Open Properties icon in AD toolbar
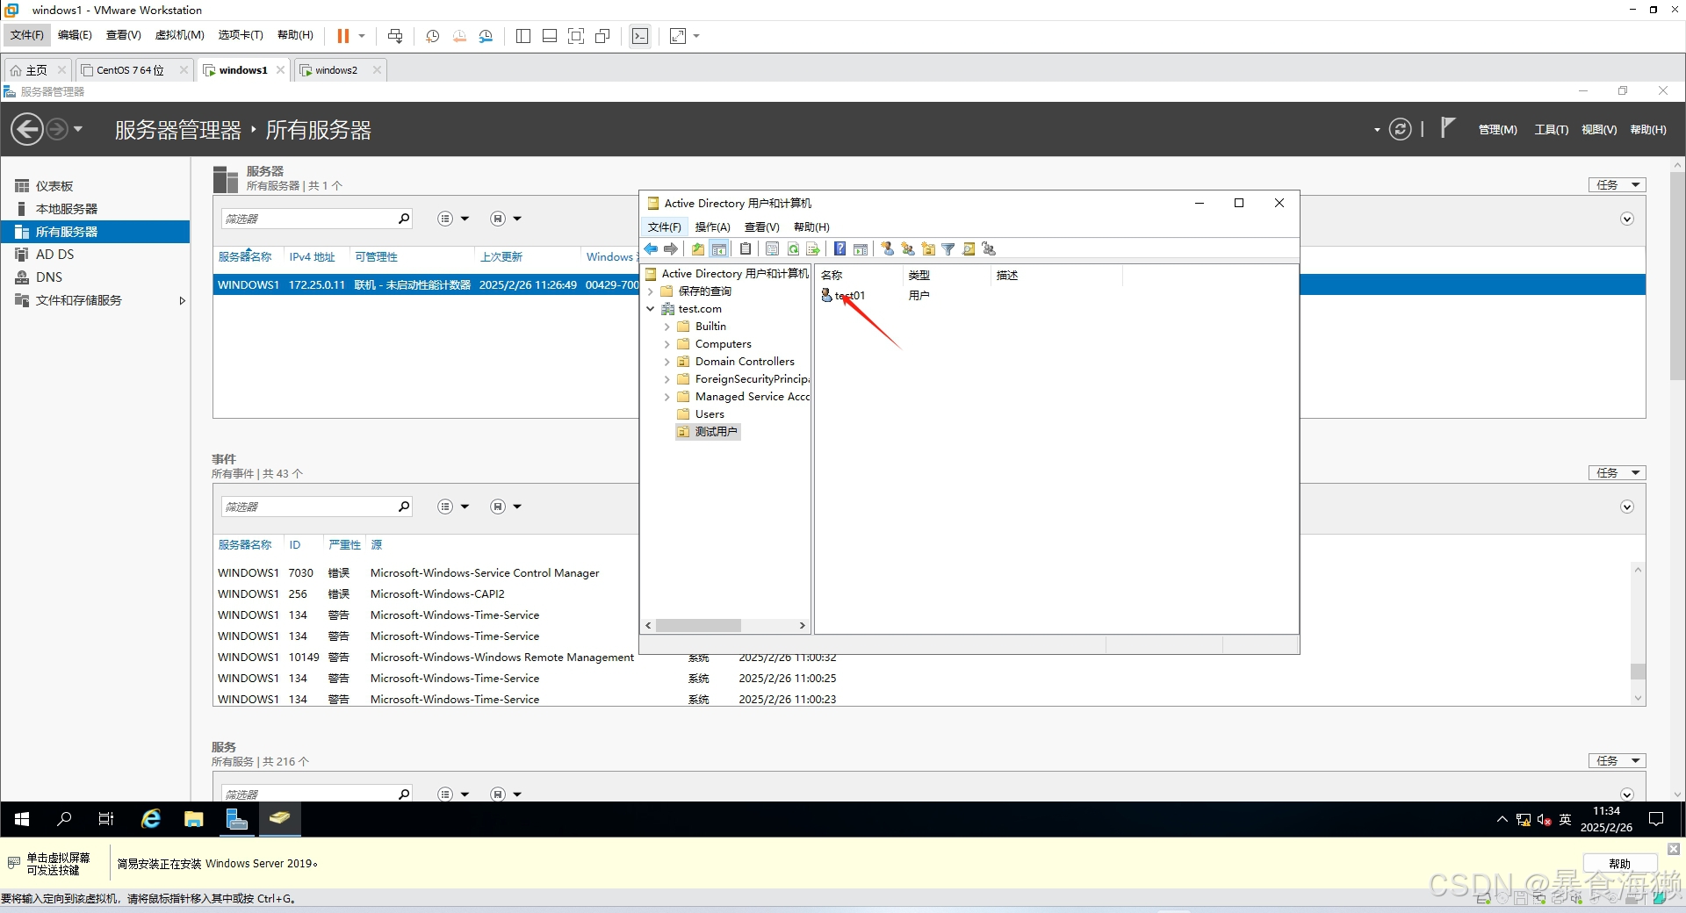This screenshot has width=1686, height=913. coord(773,249)
